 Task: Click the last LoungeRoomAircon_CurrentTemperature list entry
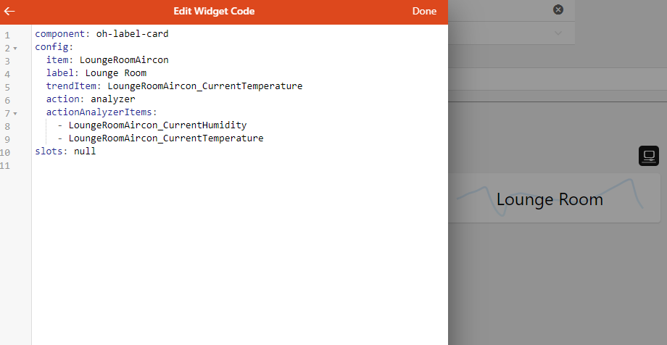pyautogui.click(x=165, y=138)
